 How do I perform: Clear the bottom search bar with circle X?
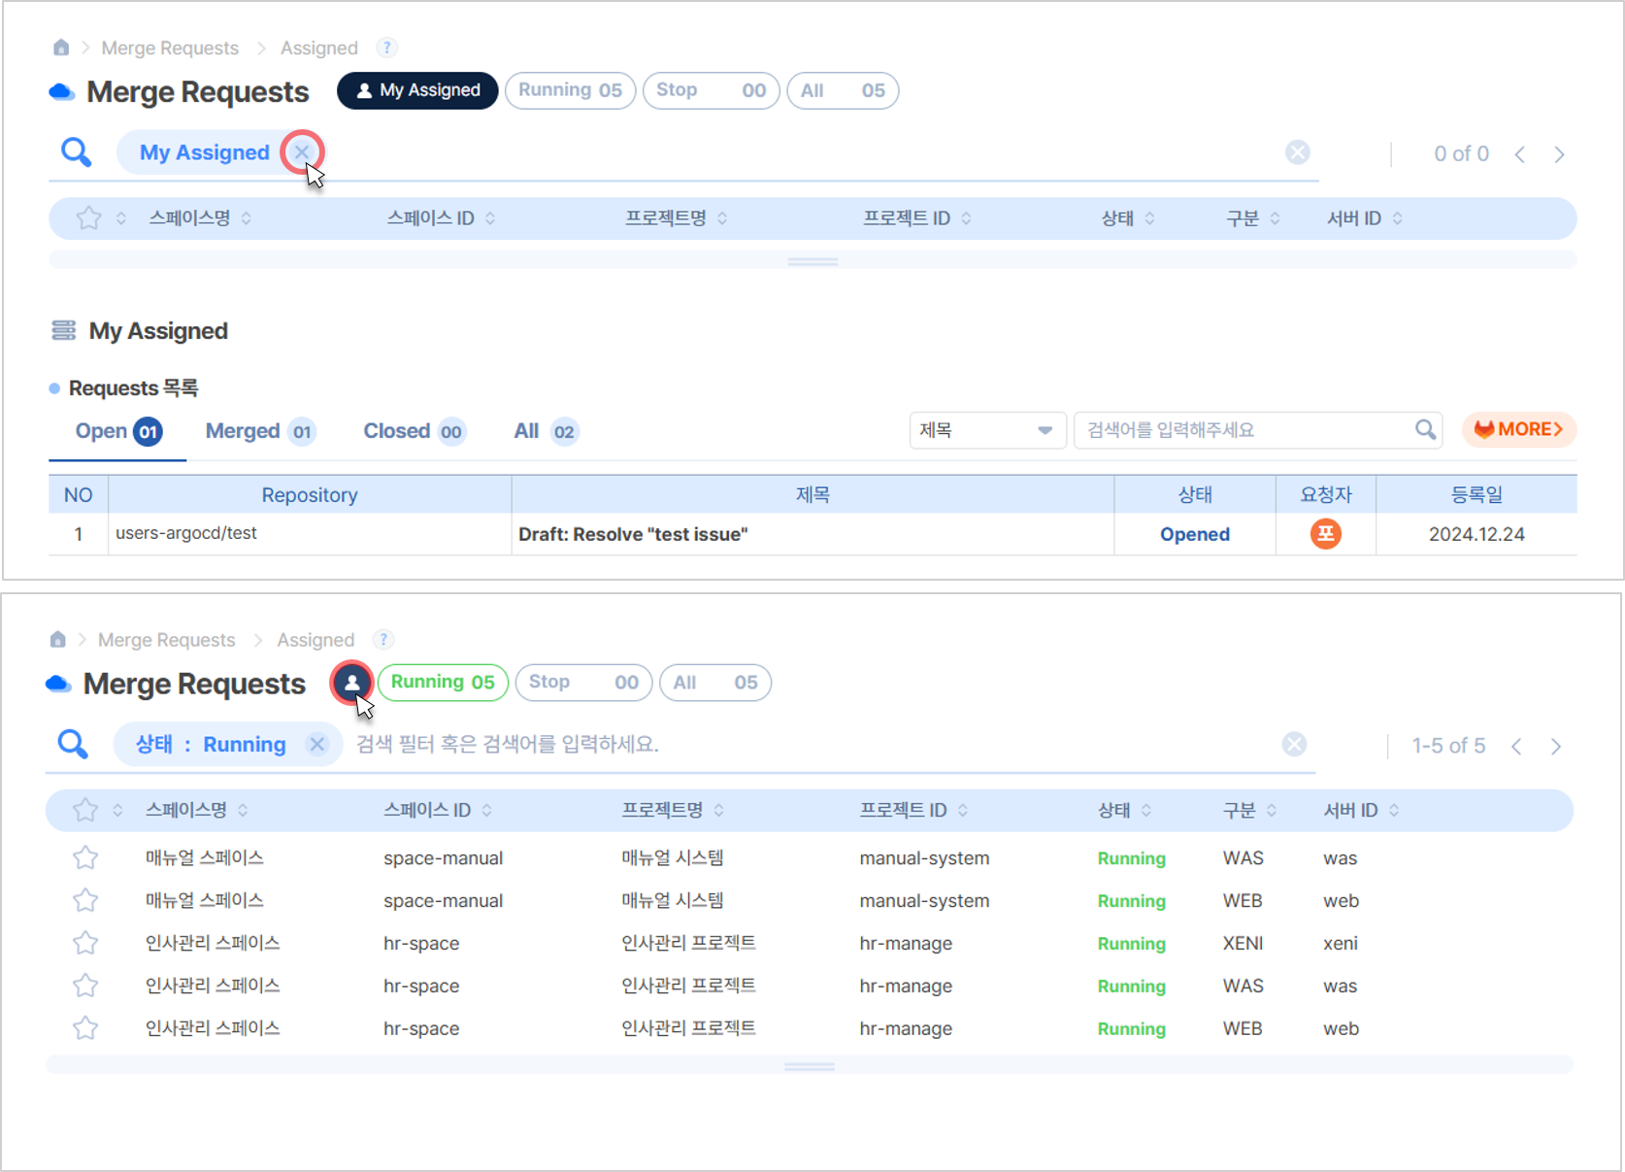1294,744
